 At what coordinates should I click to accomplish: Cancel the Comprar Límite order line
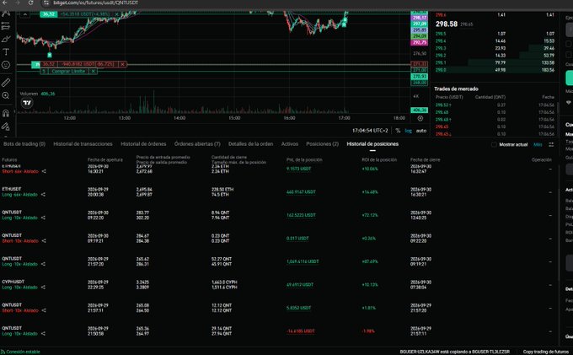pyautogui.click(x=94, y=72)
